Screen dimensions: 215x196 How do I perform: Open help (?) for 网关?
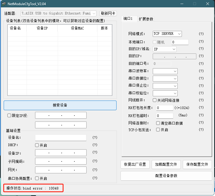95,170
